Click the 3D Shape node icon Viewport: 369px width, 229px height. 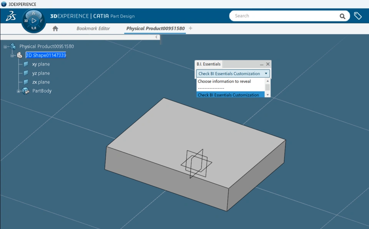pos(20,55)
